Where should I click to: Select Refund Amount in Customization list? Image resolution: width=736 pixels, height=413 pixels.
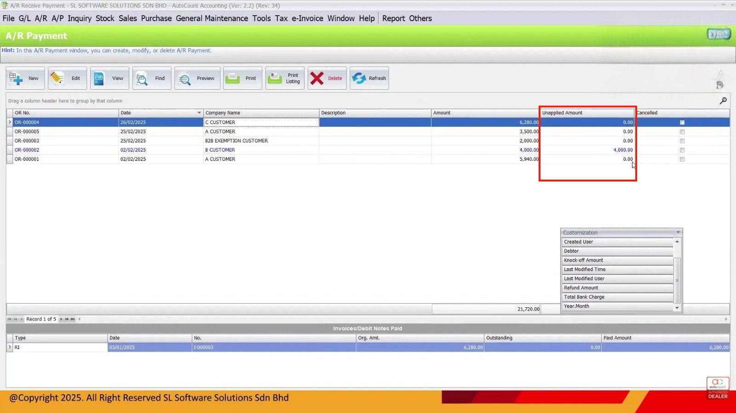[617, 288]
